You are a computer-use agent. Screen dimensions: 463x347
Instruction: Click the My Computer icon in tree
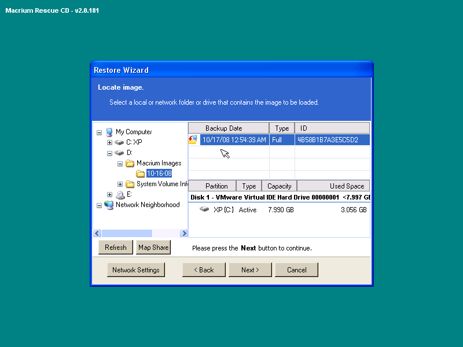pos(109,132)
